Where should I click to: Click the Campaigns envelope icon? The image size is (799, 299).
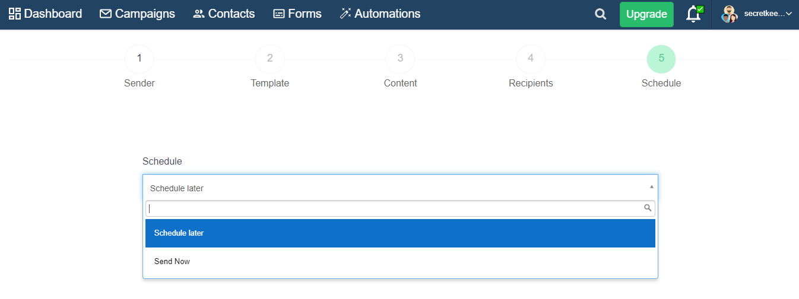pyautogui.click(x=106, y=14)
